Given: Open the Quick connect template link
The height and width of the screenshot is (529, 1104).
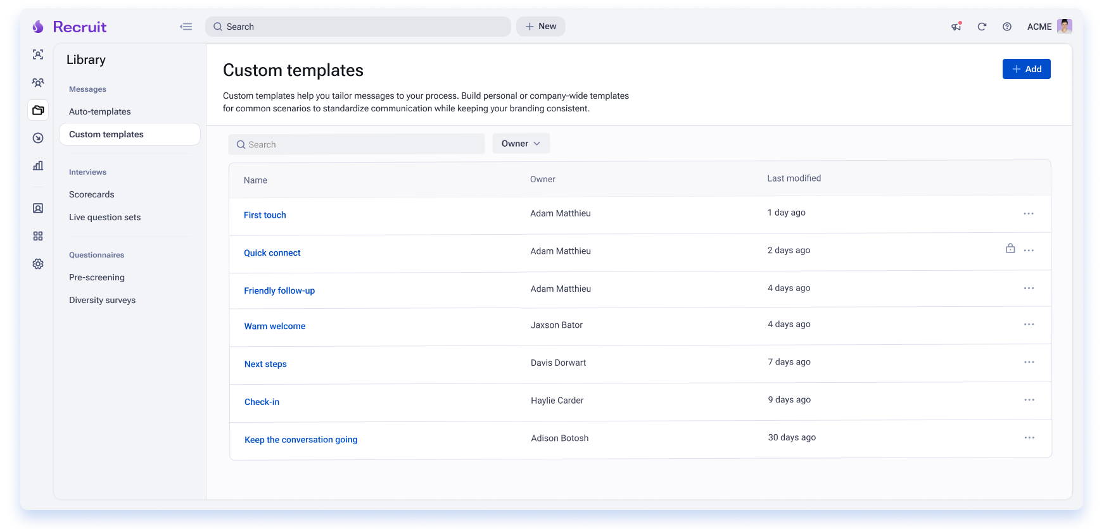Looking at the screenshot, I should 272,252.
